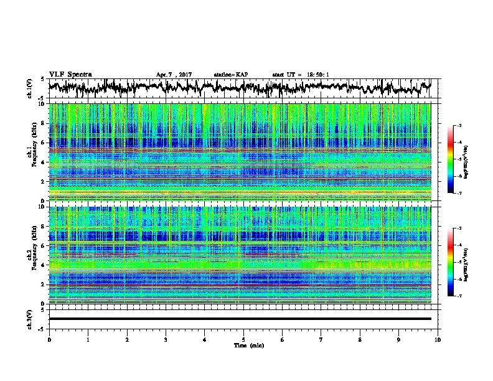Viewport: 493px width, 381px height.
Task: Click the thick black line in ch.3(V) panel
Action: pos(240,319)
